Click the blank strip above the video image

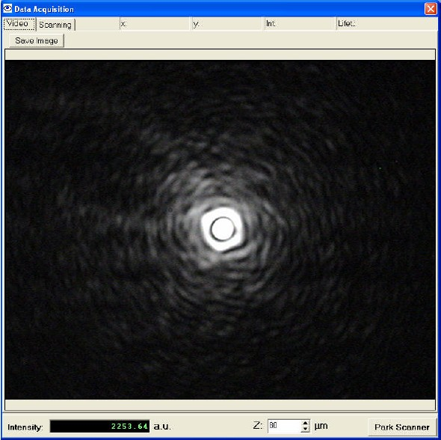coord(220,55)
